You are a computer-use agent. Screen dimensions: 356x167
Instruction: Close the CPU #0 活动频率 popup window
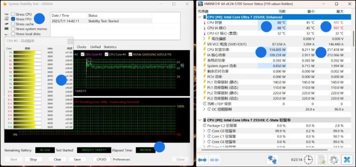click(x=70, y=41)
